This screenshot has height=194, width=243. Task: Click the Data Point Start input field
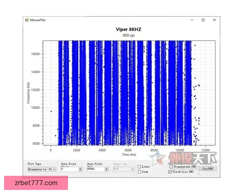pos(70,169)
